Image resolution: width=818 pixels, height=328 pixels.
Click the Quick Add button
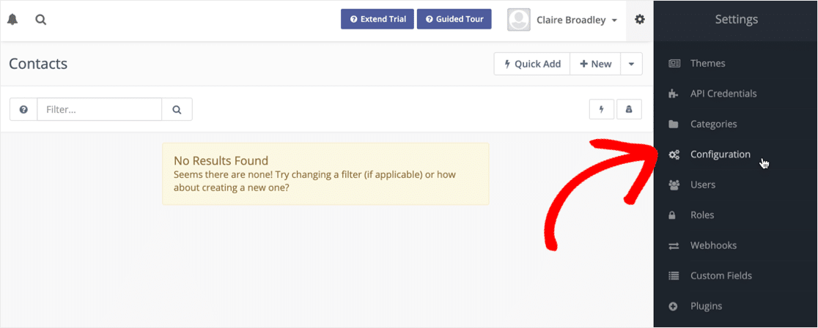(532, 64)
